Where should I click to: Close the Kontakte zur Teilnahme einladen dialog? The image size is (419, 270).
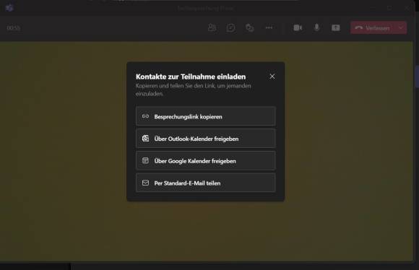click(272, 77)
